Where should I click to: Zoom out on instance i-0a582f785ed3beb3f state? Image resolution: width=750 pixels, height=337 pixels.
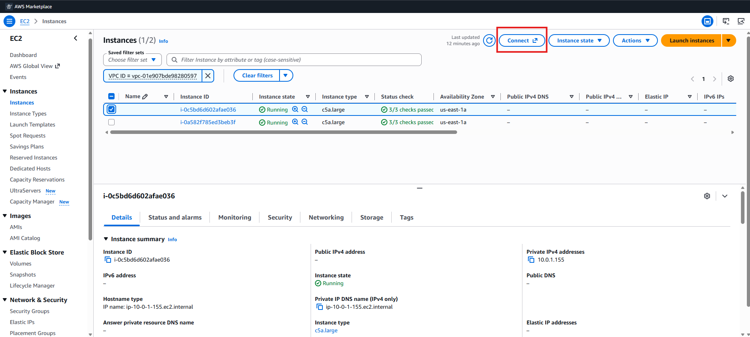[x=305, y=122]
